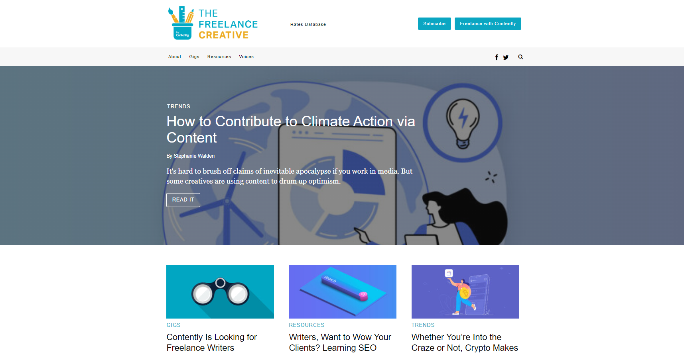
Task: Click the hero TRENDS category label
Action: click(x=178, y=106)
